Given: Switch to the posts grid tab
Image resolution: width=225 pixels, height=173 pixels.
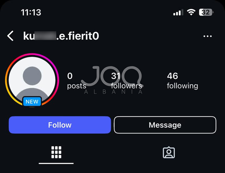Looking at the screenshot, I should click(x=56, y=152).
